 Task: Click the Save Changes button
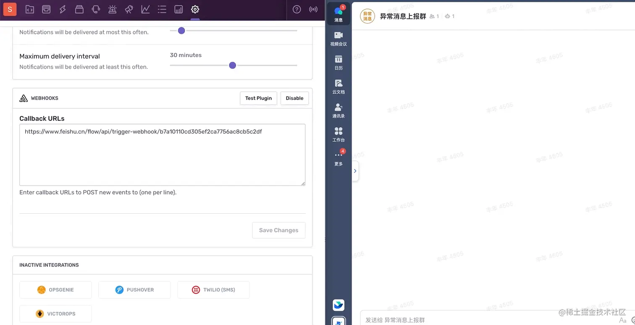279,231
